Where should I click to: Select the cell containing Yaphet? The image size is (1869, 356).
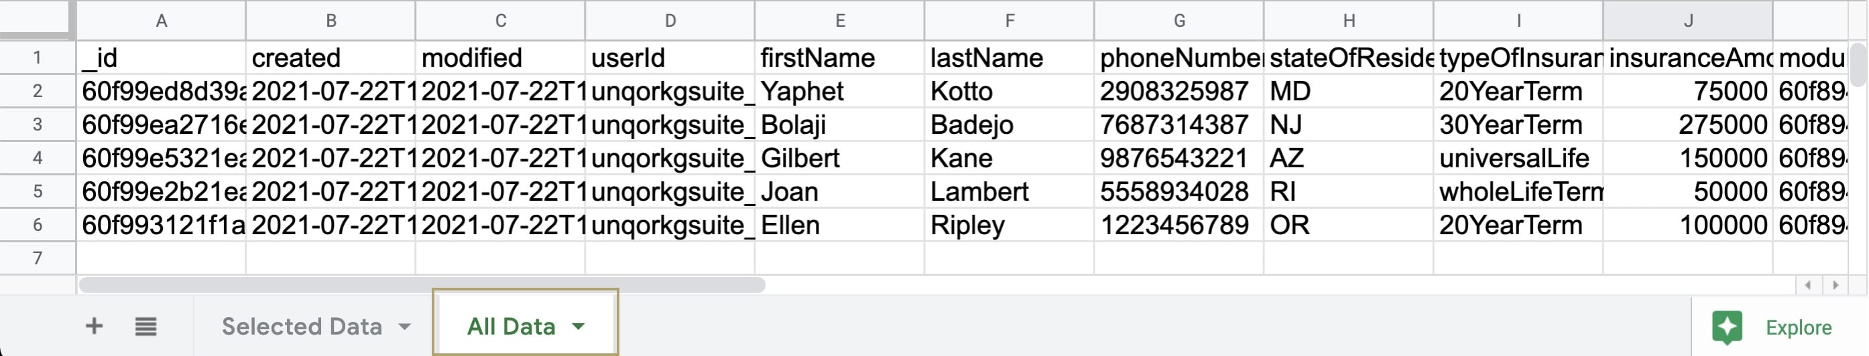[x=839, y=91]
